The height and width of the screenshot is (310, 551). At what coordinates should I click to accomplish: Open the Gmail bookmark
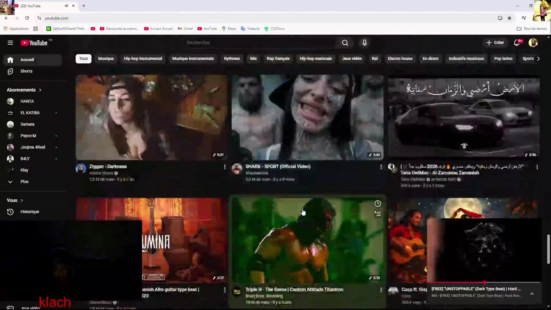(x=185, y=29)
